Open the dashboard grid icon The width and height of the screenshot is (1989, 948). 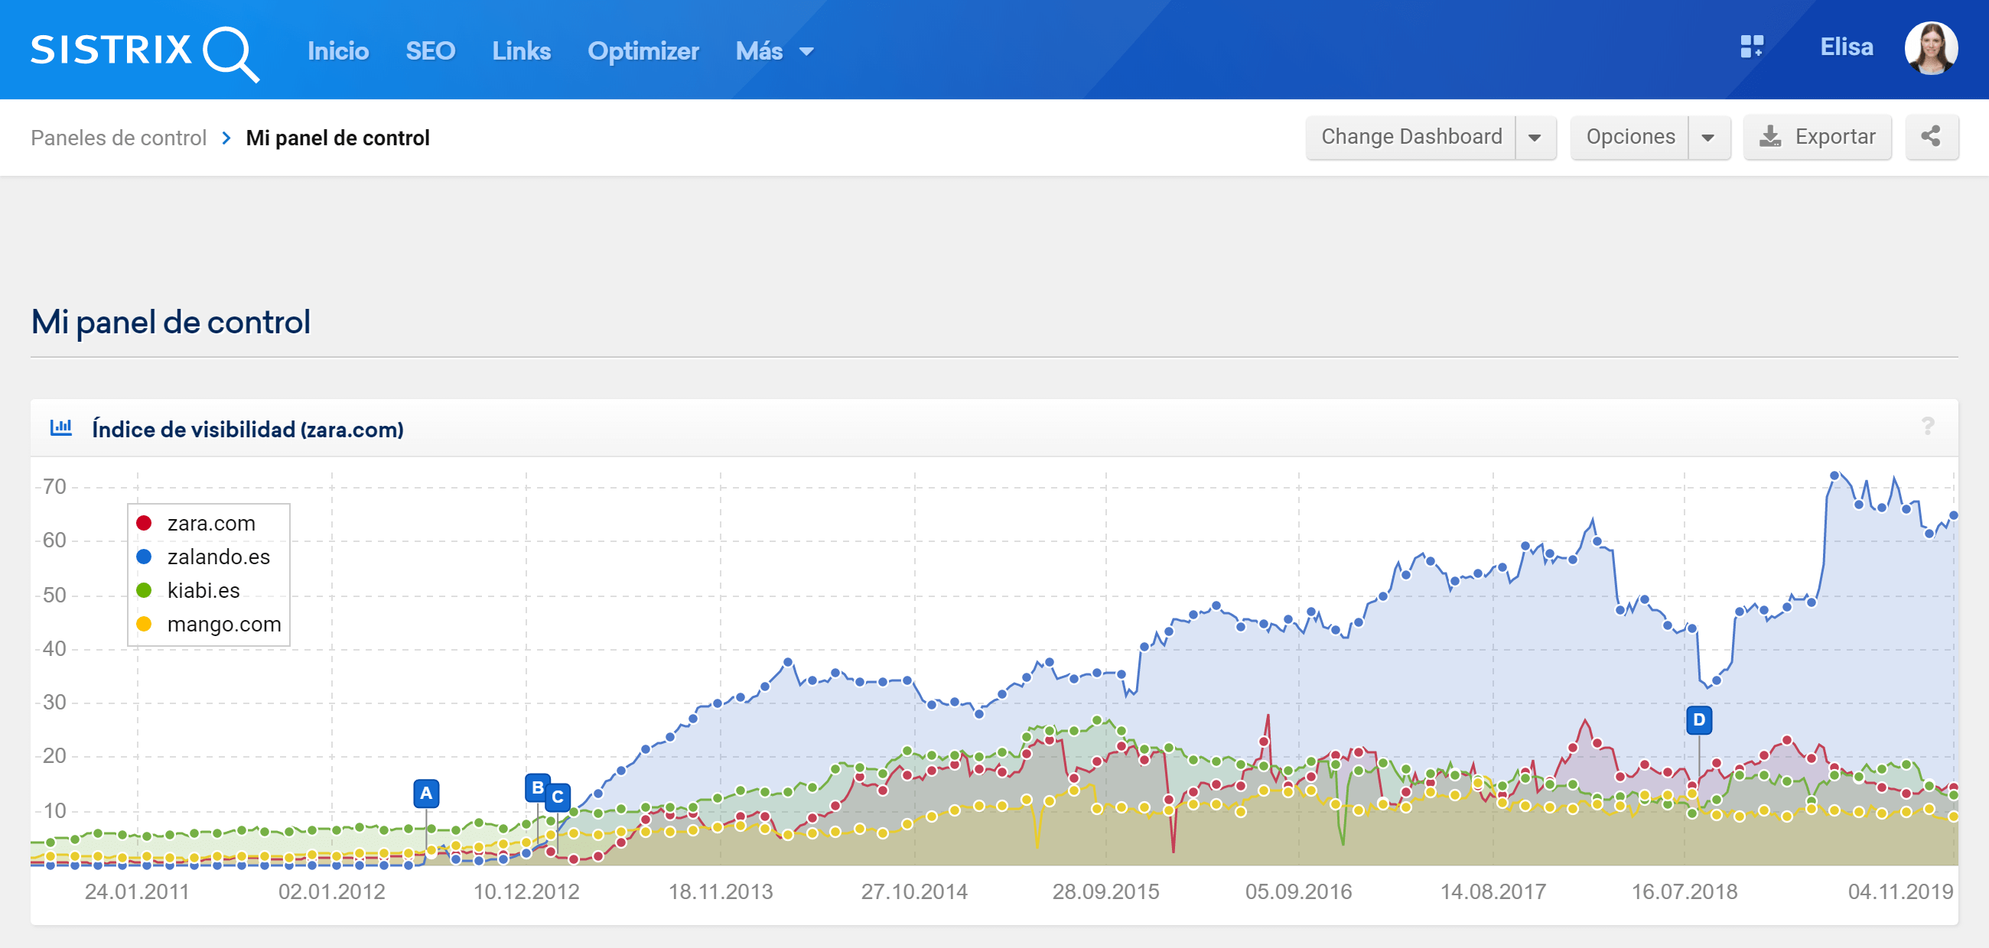coord(1752,47)
